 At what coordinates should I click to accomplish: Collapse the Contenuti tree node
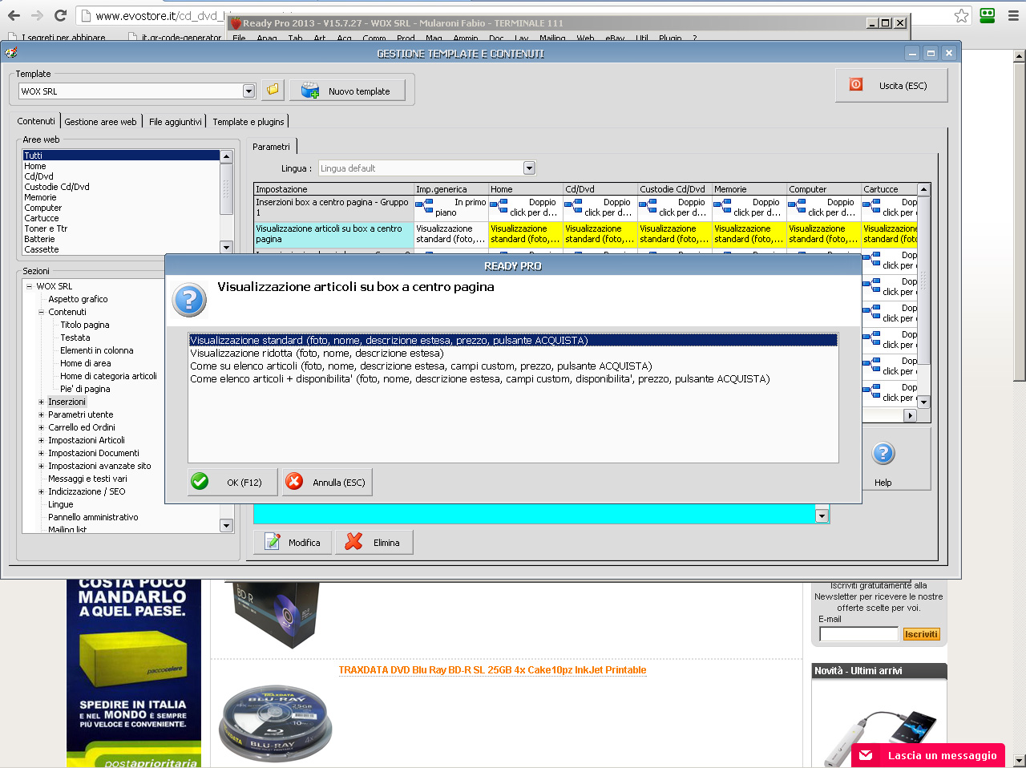click(x=42, y=312)
